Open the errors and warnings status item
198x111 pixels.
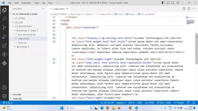[x=7, y=103]
